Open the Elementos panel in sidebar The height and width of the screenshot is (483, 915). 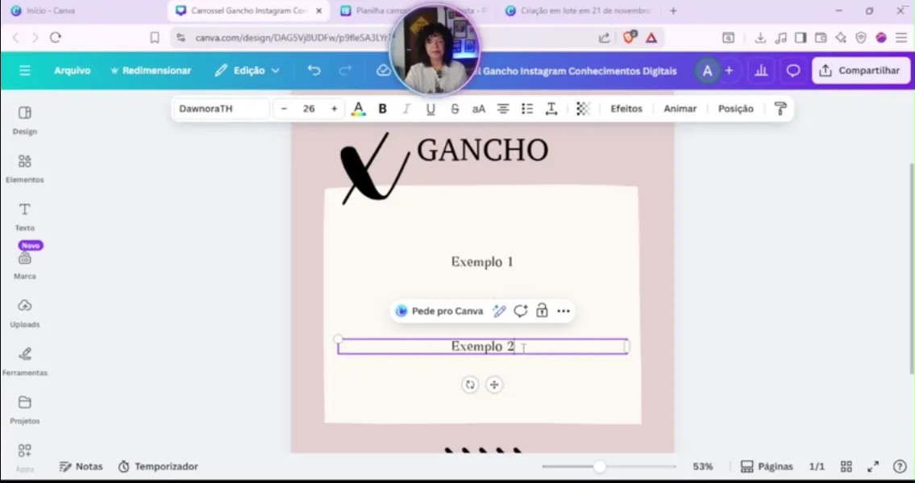[x=24, y=168]
